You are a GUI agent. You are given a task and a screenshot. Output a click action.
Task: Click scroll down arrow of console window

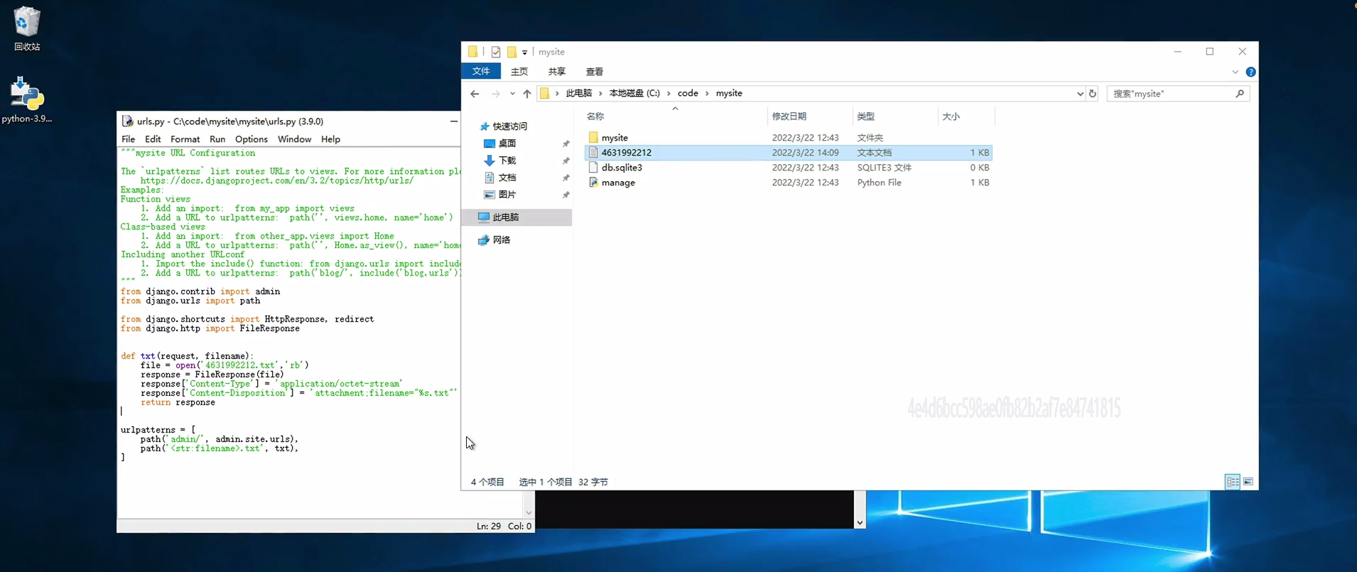click(x=860, y=523)
